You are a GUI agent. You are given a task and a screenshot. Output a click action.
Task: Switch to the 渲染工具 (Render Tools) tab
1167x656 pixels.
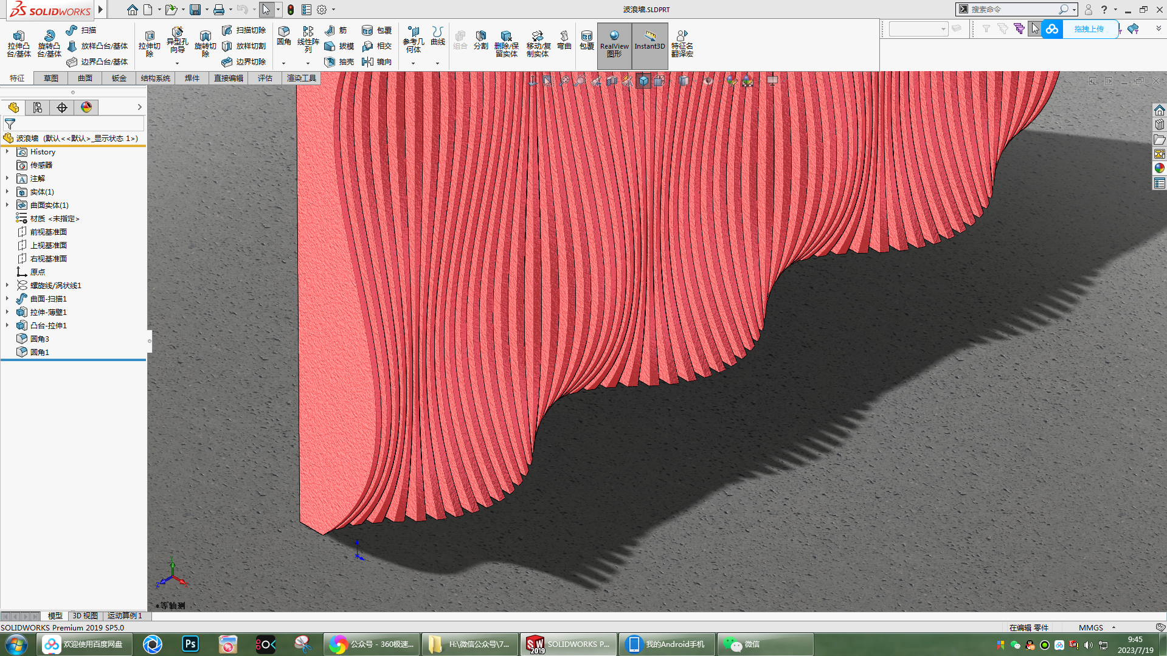tap(302, 78)
